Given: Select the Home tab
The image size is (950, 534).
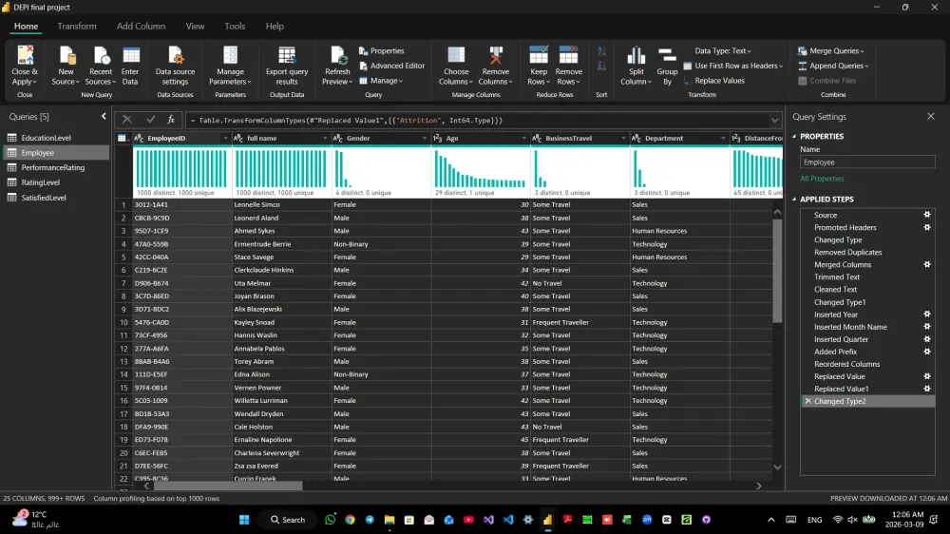Looking at the screenshot, I should point(26,26).
